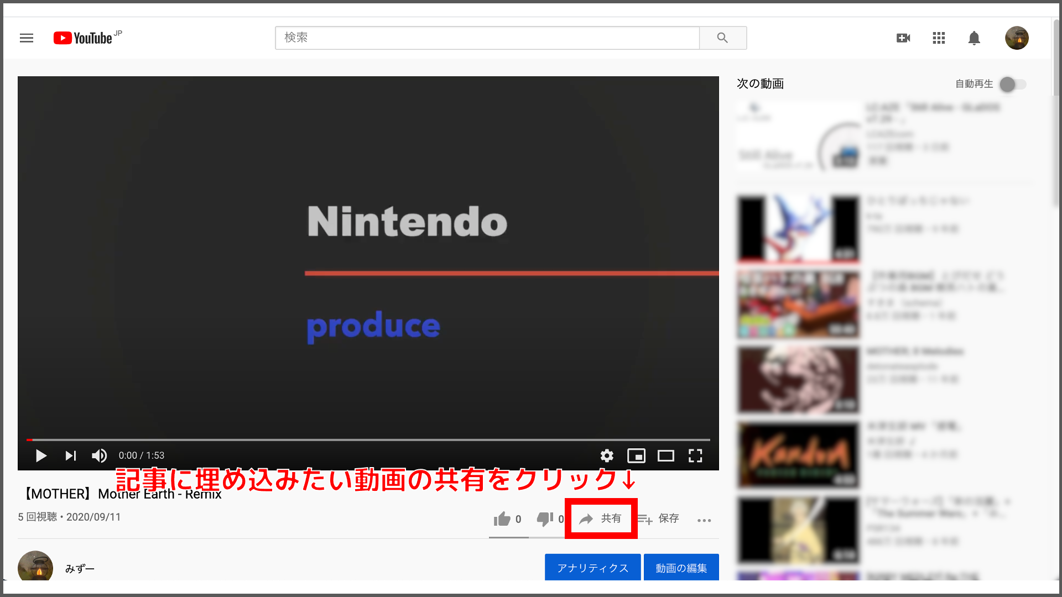Open notifications bell
1062x597 pixels.
tap(974, 38)
